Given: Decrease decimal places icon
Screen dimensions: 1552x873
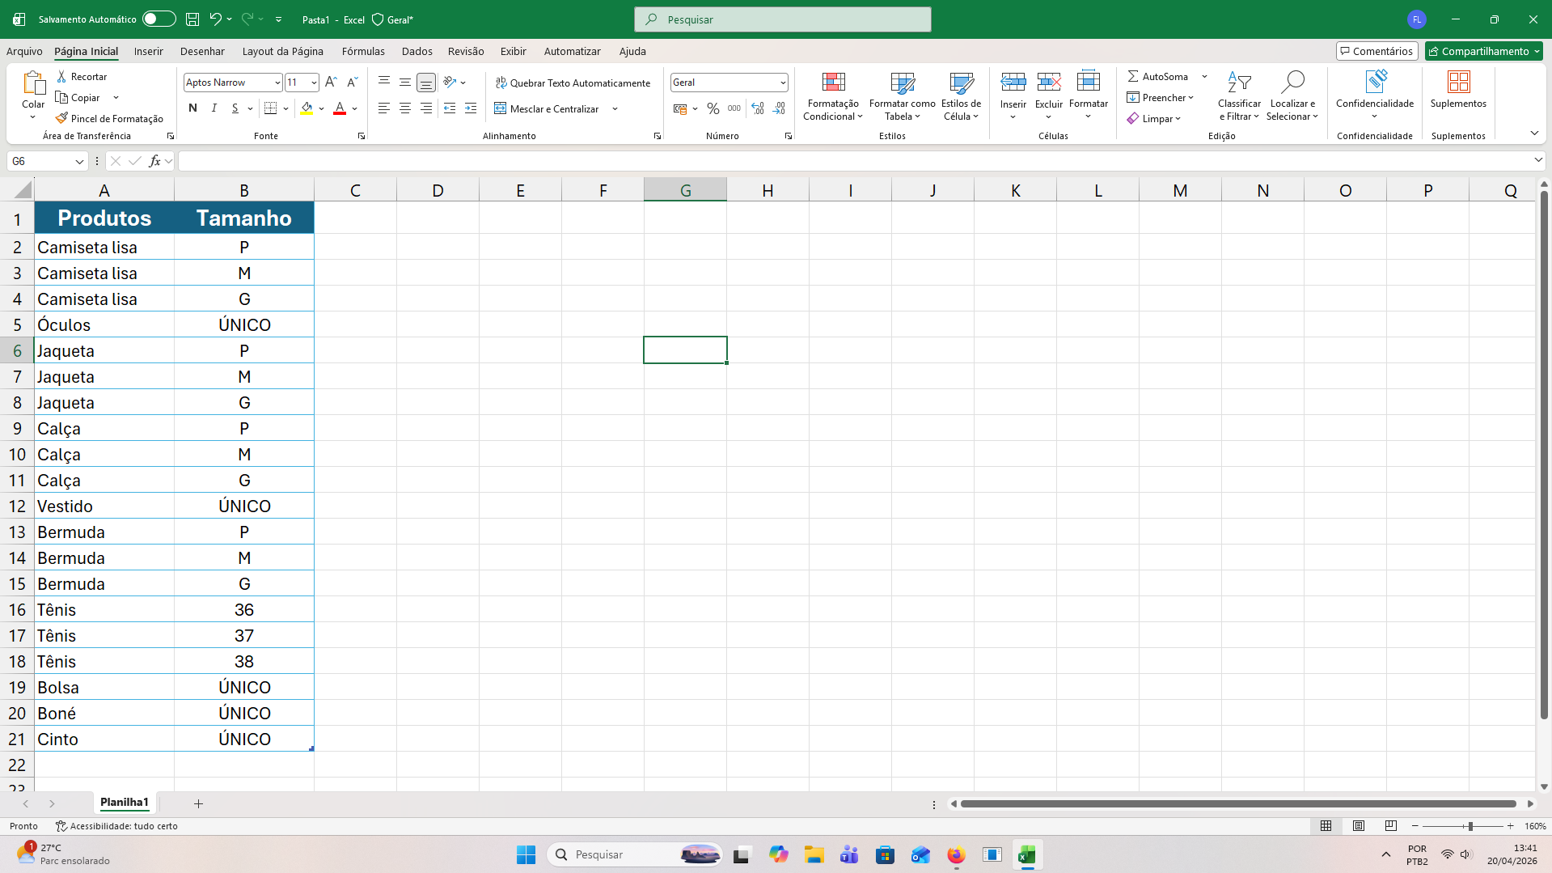Looking at the screenshot, I should 779,108.
